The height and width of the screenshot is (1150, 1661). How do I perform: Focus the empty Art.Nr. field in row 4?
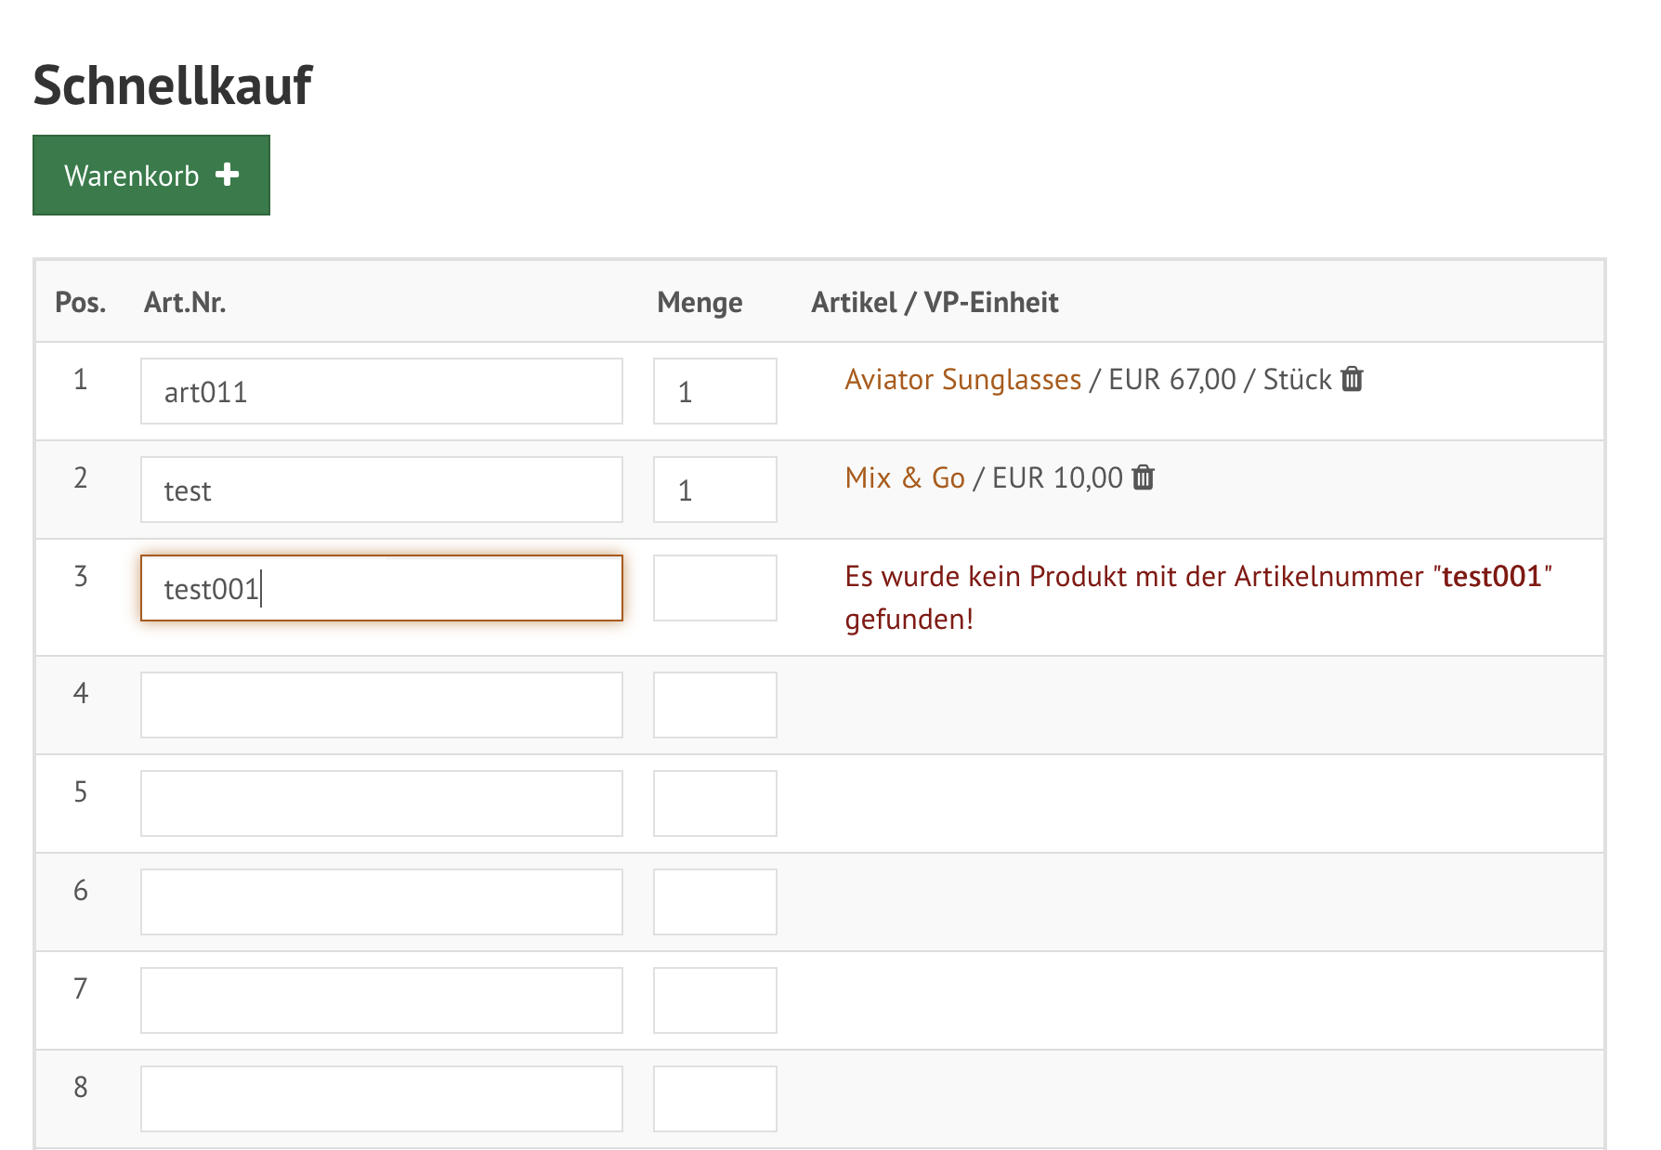point(381,705)
